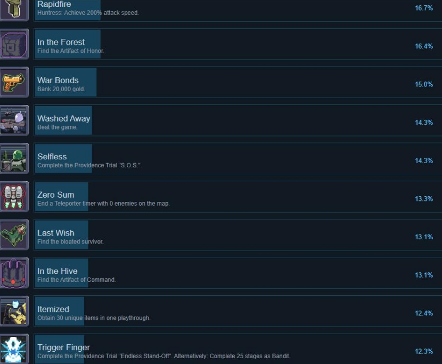Click the Last Wish achievement icon
Screen dimensions: 442x364
(14, 235)
